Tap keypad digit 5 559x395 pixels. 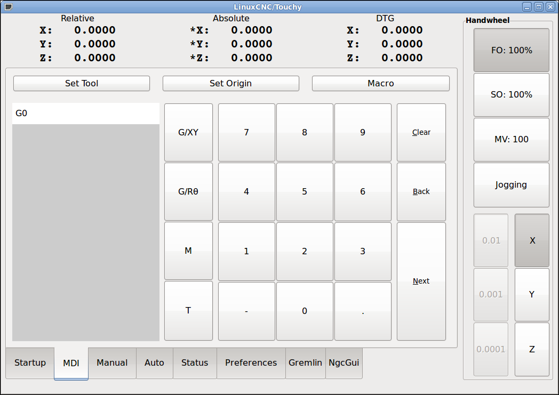pyautogui.click(x=305, y=191)
